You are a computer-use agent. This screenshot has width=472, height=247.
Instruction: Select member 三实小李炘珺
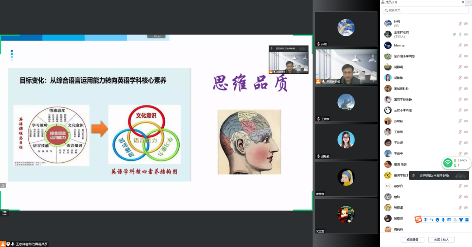[426, 110]
